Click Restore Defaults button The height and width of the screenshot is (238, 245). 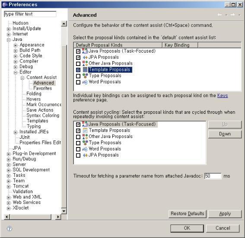point(188,214)
